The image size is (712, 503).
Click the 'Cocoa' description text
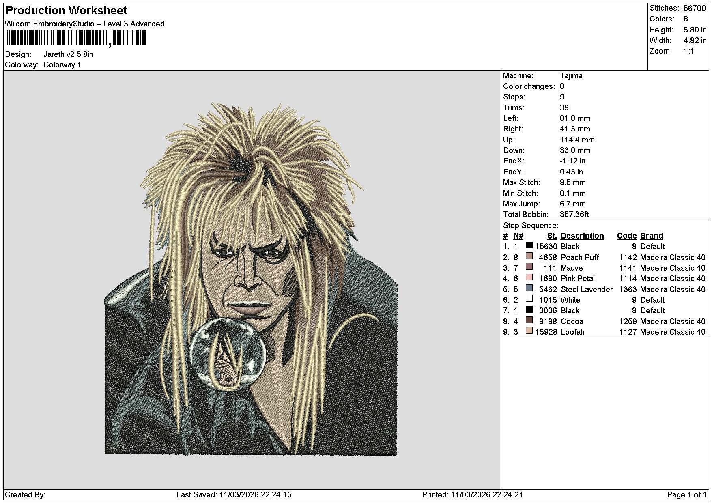(572, 322)
